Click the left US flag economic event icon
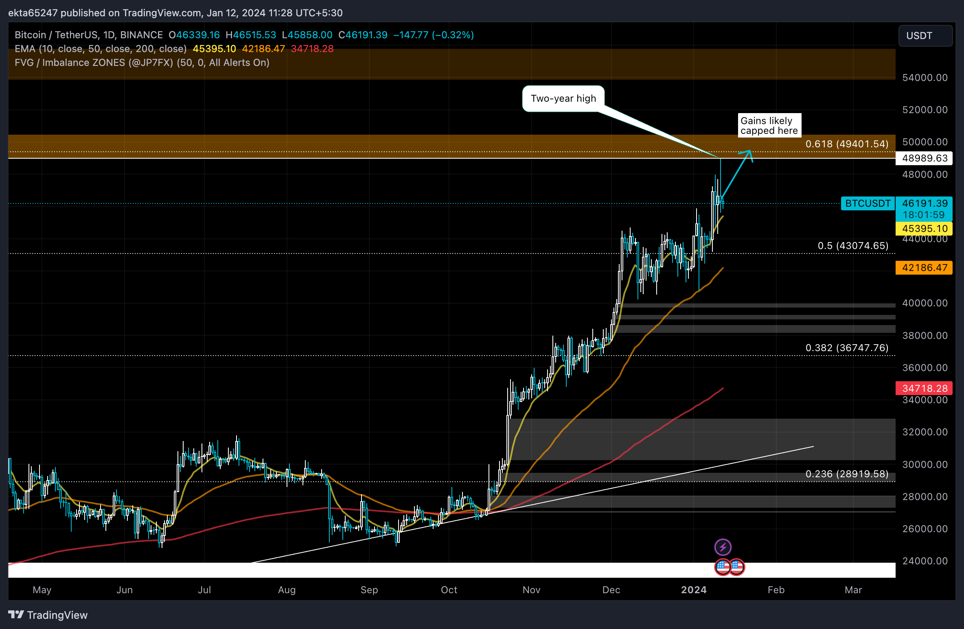This screenshot has height=629, width=964. click(x=723, y=567)
